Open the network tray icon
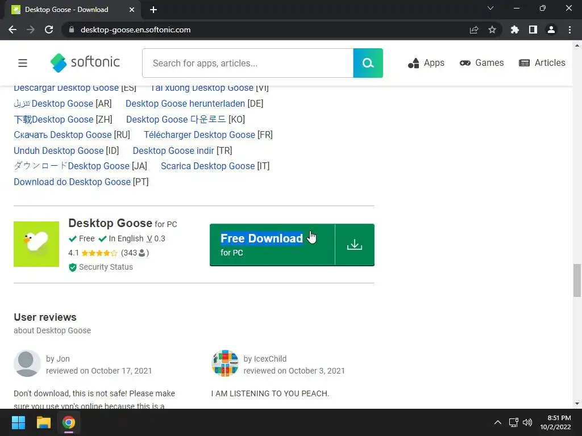 [513, 422]
